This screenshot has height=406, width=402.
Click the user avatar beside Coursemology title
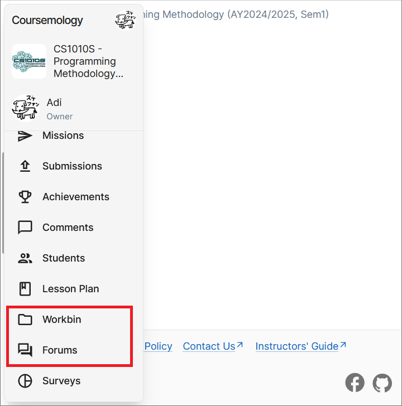[125, 20]
